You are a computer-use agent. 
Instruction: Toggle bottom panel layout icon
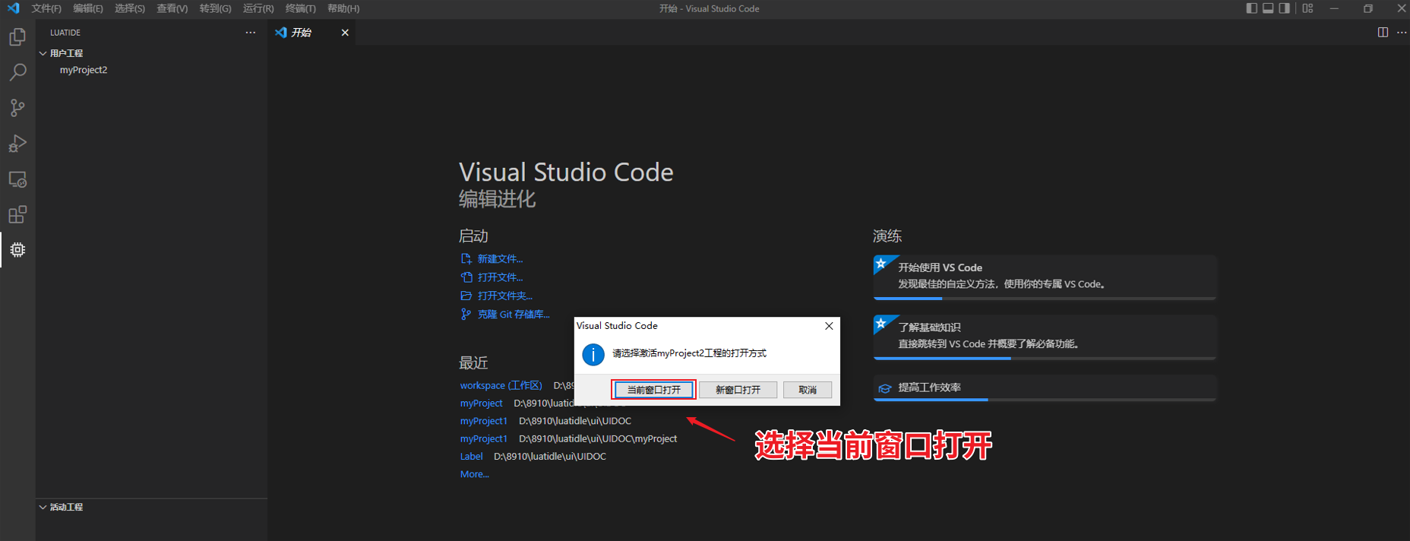pyautogui.click(x=1268, y=8)
